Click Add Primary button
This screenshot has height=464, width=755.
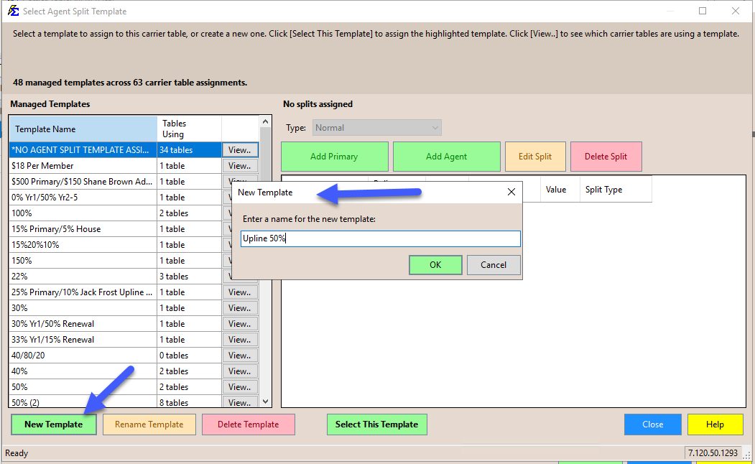(334, 157)
